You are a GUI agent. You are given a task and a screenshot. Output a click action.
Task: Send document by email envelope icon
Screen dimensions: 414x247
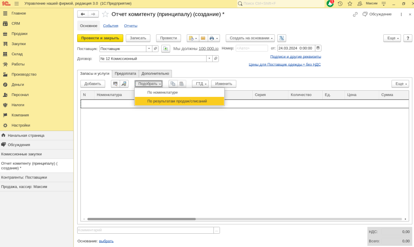coord(203,38)
